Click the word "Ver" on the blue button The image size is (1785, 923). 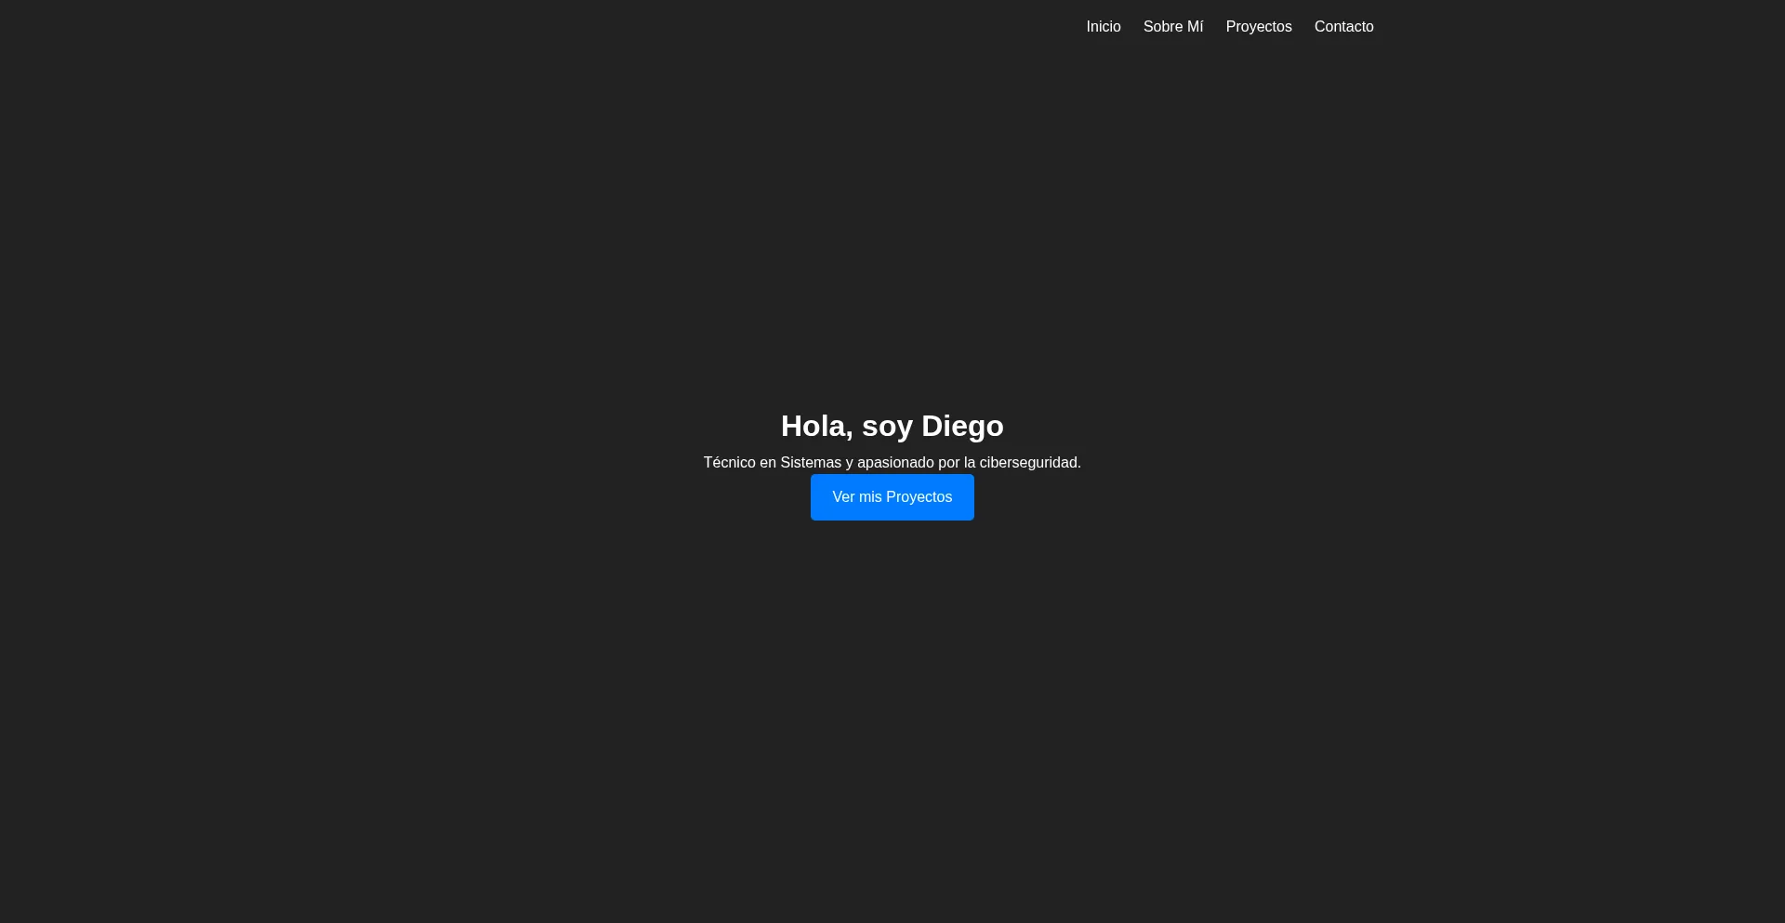point(843,497)
